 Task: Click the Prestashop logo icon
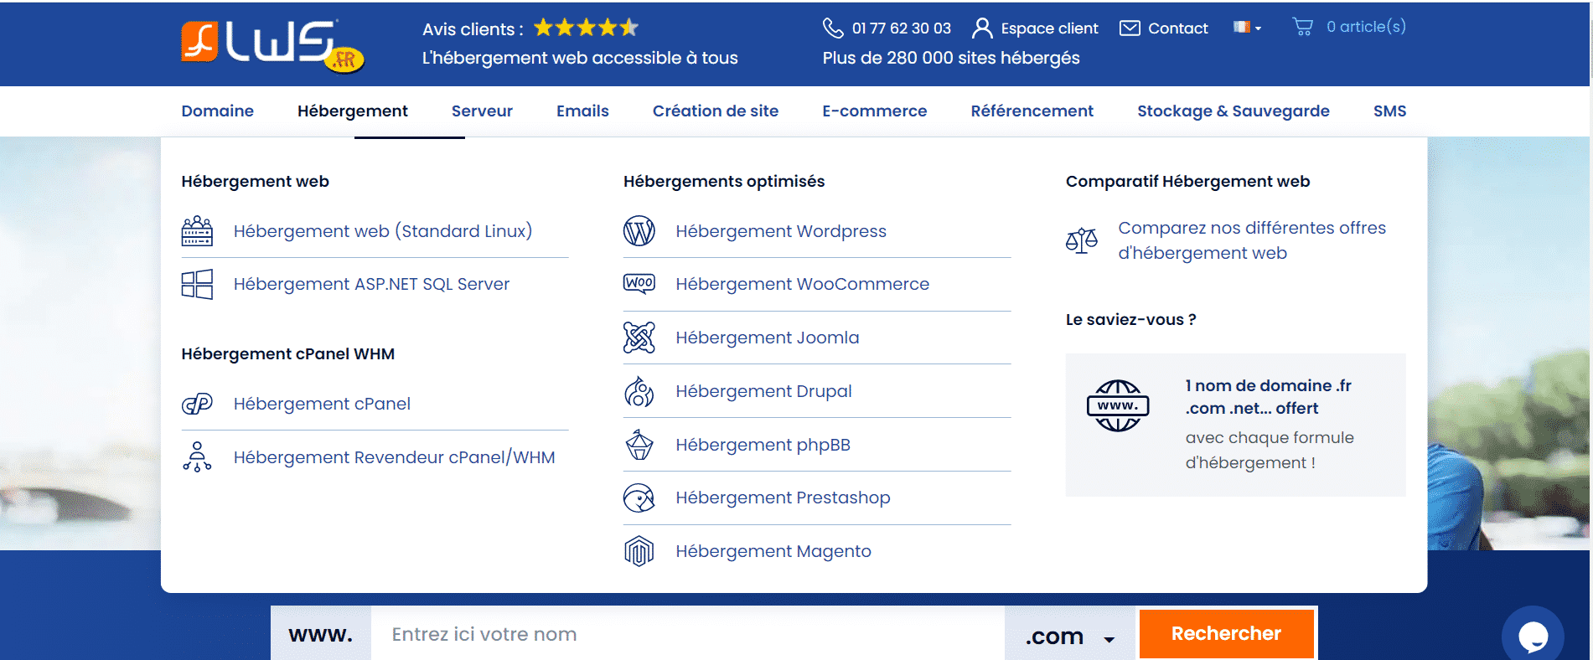click(x=639, y=498)
